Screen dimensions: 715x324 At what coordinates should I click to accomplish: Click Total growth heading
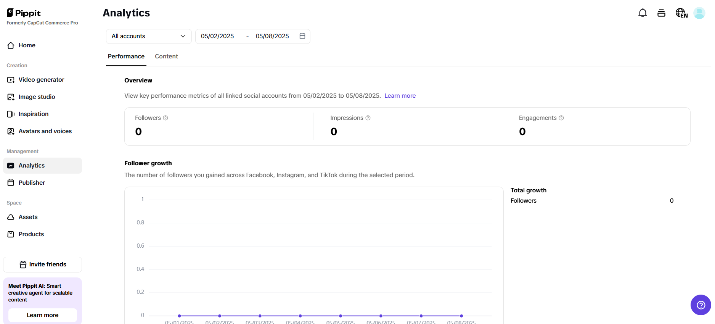[529, 190]
